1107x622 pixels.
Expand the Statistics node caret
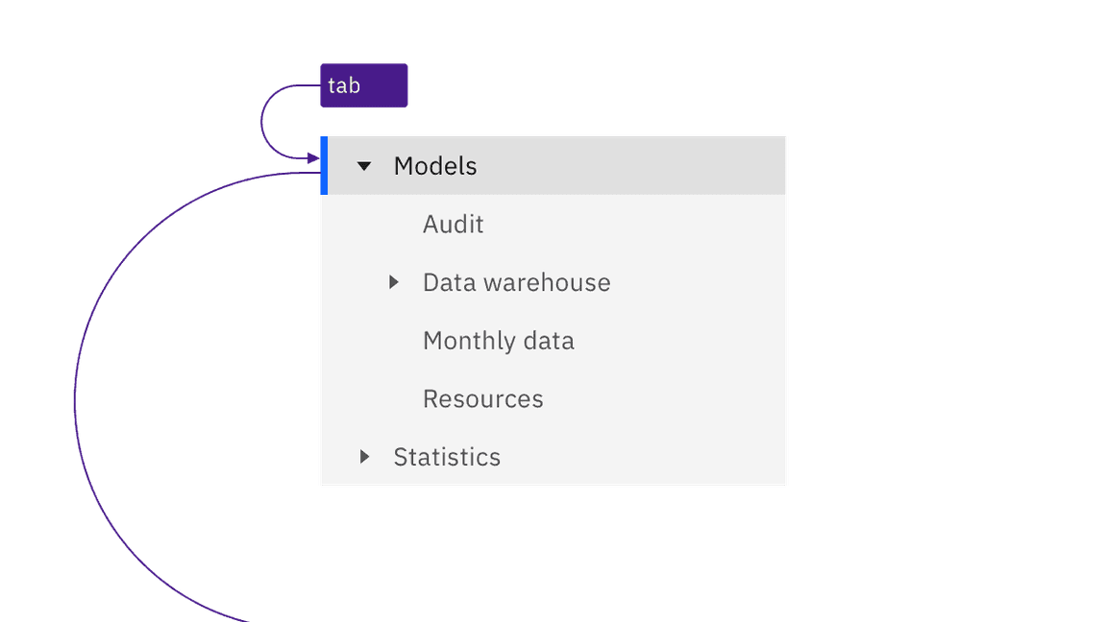364,457
